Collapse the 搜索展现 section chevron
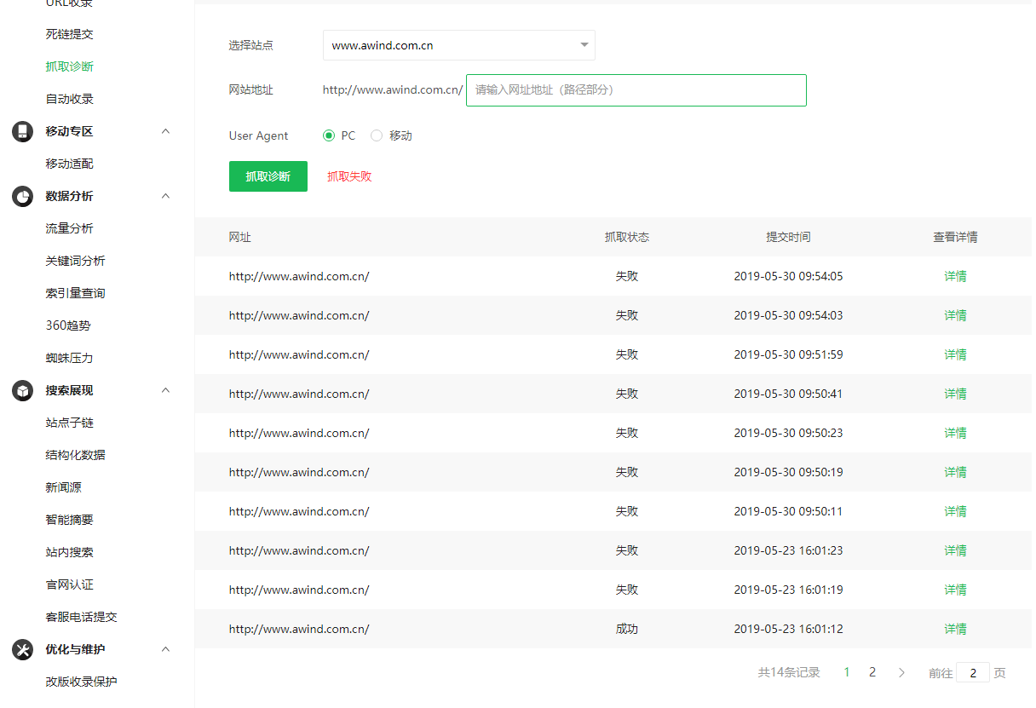 [x=166, y=390]
